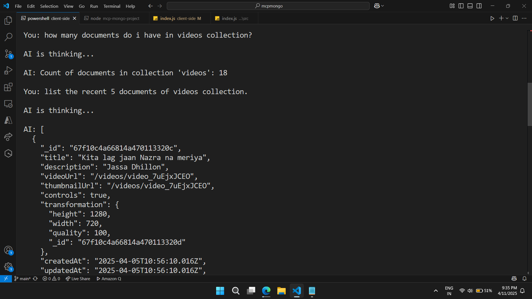This screenshot has width=532, height=299.
Task: Open the Manage gear menu
Action: coord(8,267)
